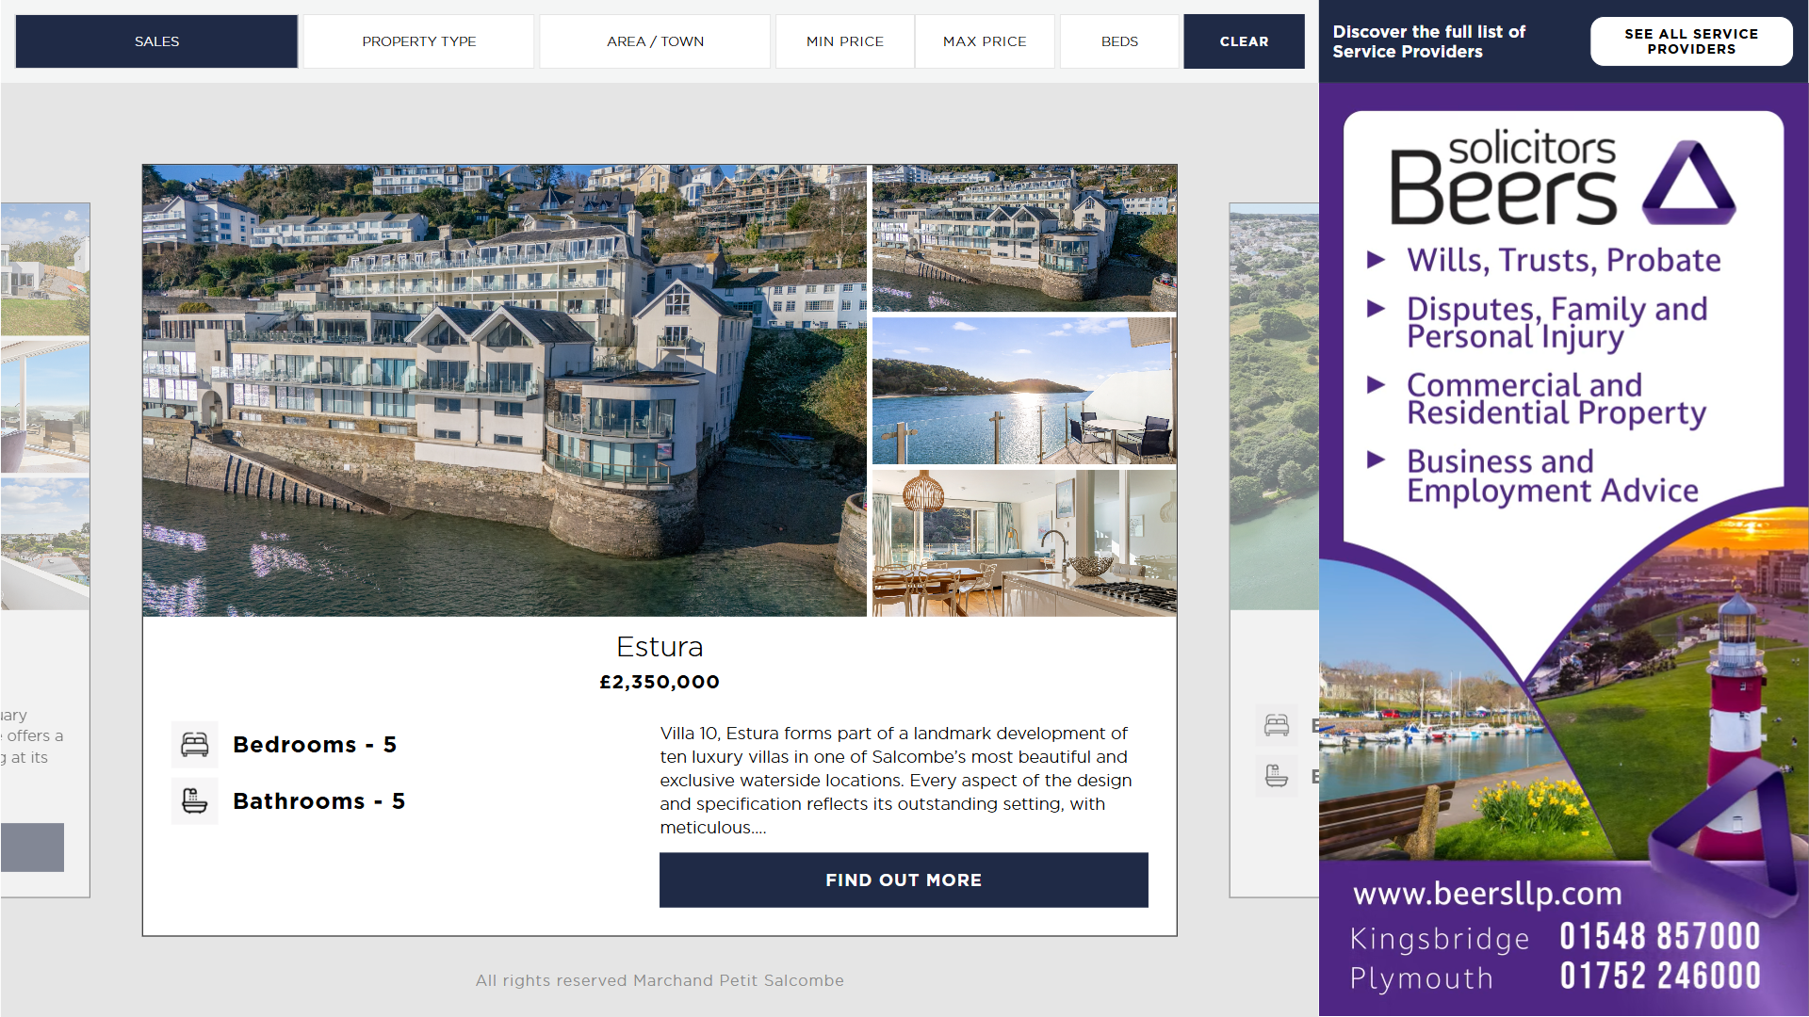
Task: Open the waterfront villas thumbnail photo
Action: [x=1024, y=238]
